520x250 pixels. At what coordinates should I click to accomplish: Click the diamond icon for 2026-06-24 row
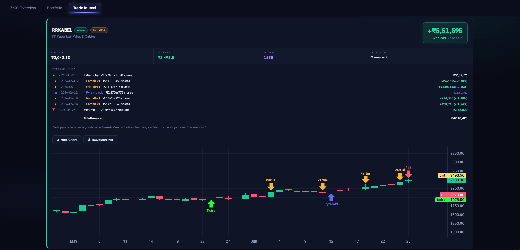point(56,104)
